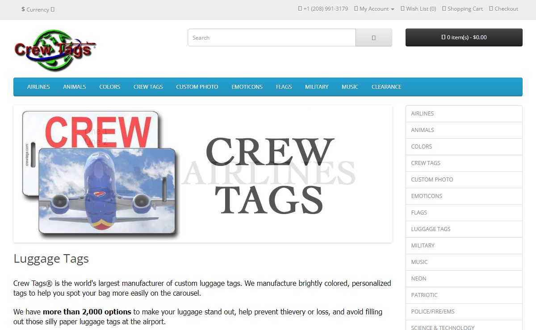Image resolution: width=536 pixels, height=330 pixels.
Task: Focus the Search input field
Action: [272, 37]
